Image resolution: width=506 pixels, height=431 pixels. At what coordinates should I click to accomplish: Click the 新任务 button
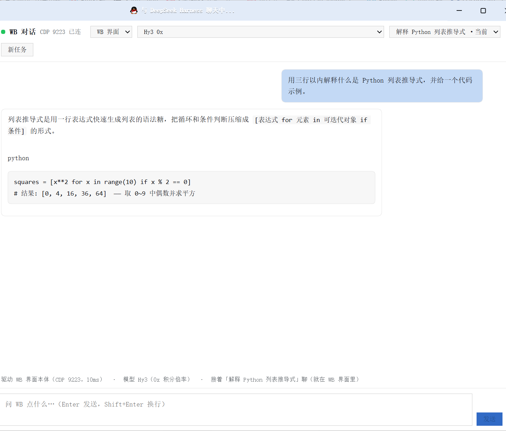[x=17, y=50]
